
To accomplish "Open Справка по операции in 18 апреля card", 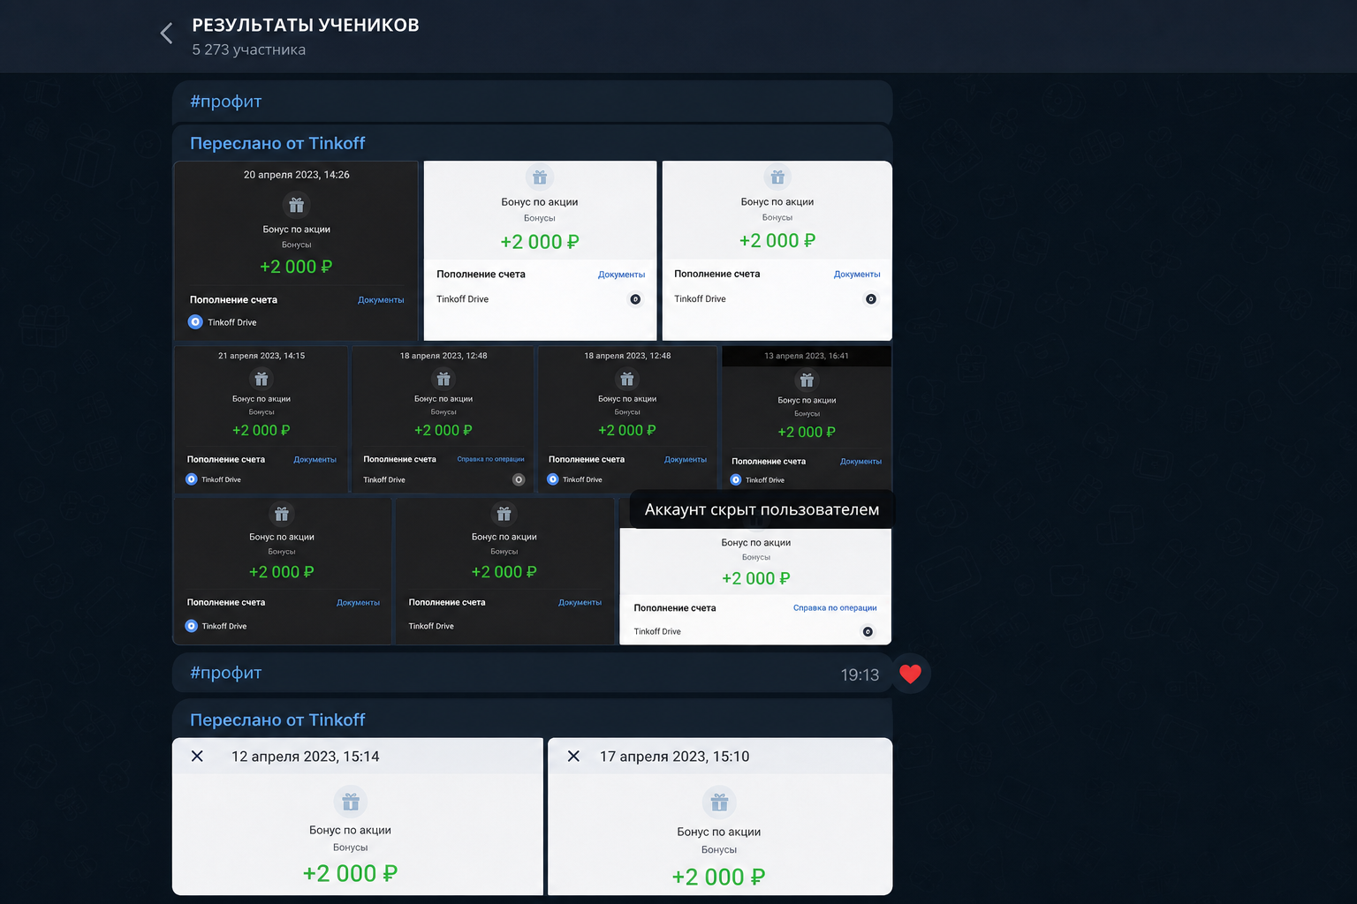I will pyautogui.click(x=490, y=459).
